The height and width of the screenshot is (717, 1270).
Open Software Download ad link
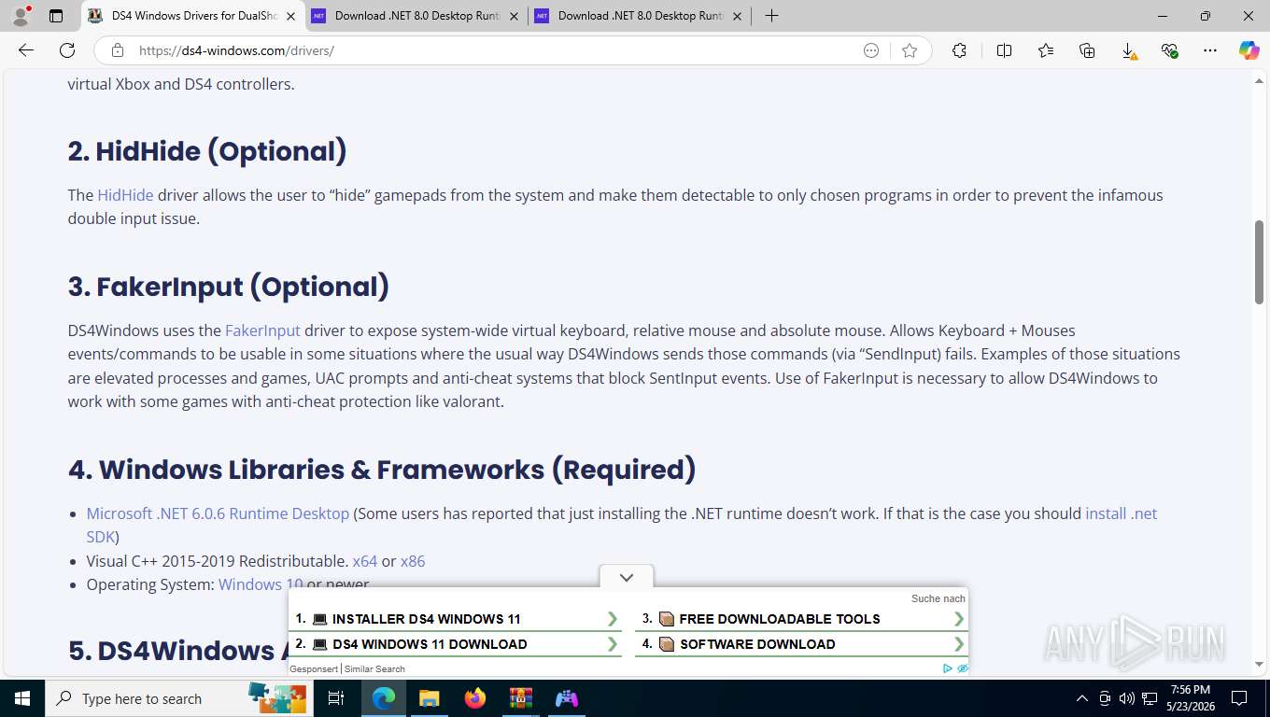pos(803,644)
